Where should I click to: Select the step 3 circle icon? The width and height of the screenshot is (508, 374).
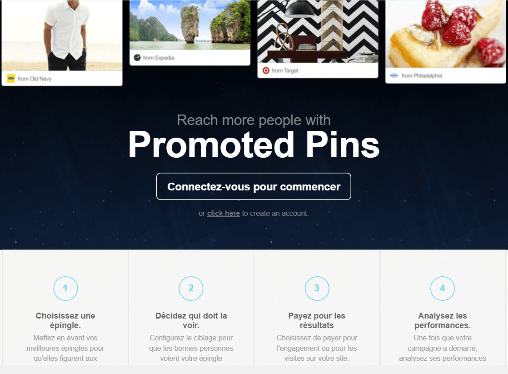click(x=317, y=288)
